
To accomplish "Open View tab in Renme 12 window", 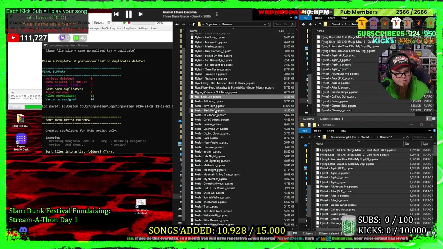I will [x=343, y=131].
